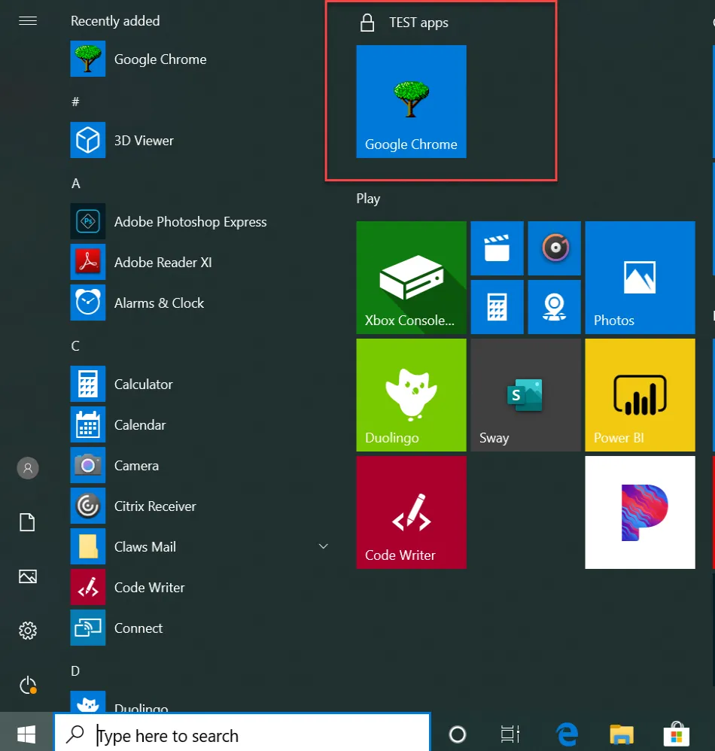Jump to apps via letter A header
This screenshot has width=715, height=751.
pyautogui.click(x=76, y=184)
